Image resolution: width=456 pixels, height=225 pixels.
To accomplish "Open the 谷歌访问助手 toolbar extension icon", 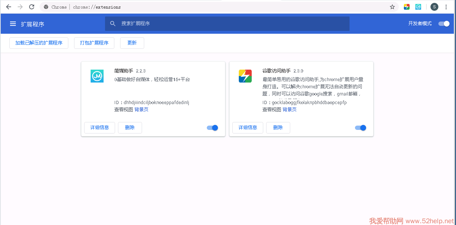I will pyautogui.click(x=407, y=7).
